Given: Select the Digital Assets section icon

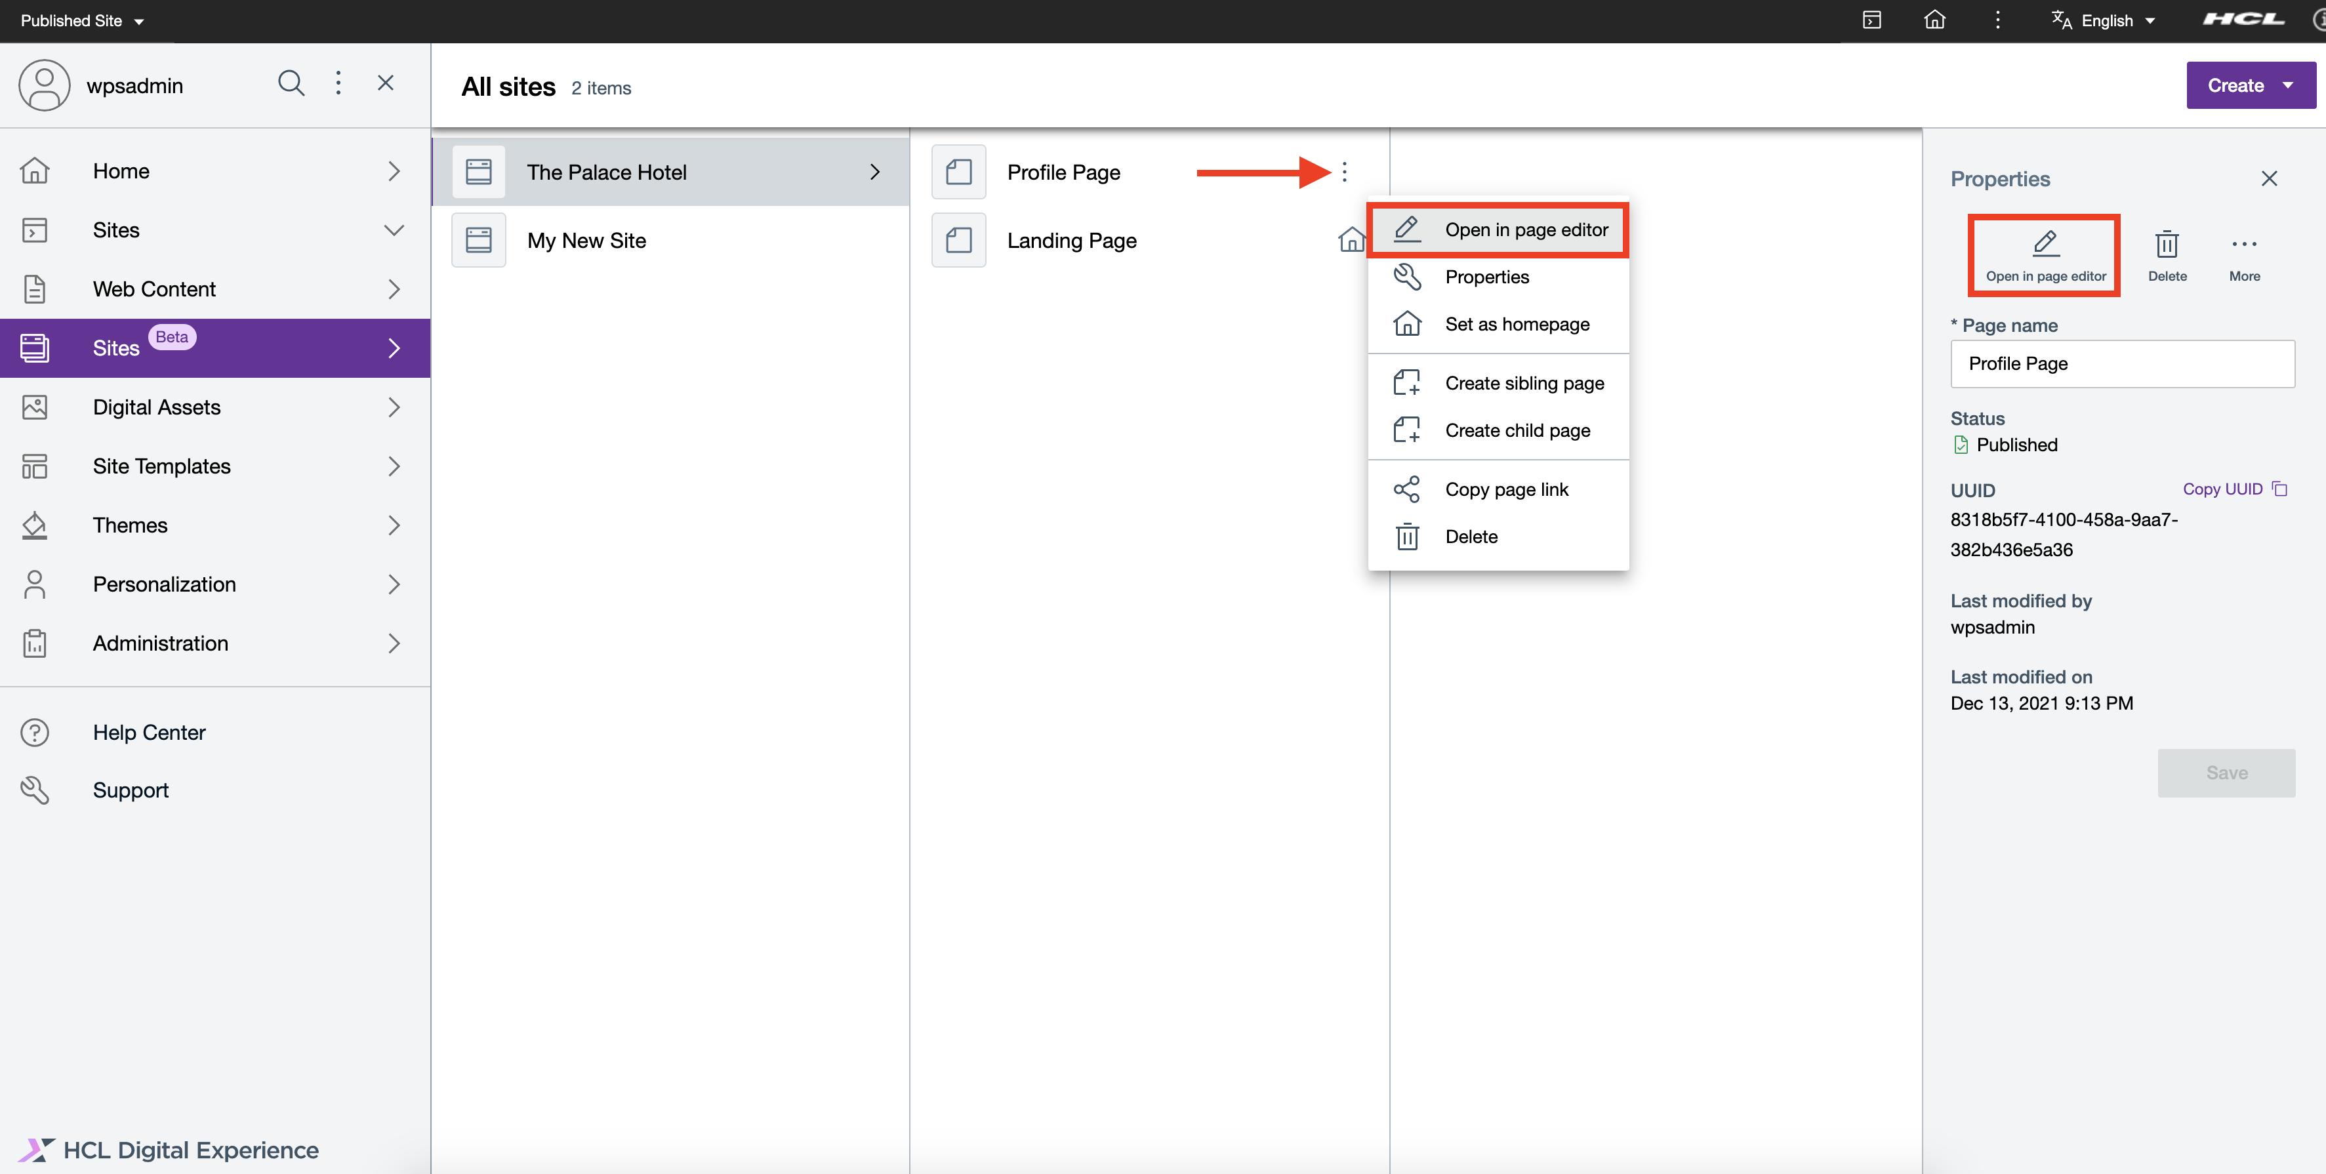Looking at the screenshot, I should [34, 407].
